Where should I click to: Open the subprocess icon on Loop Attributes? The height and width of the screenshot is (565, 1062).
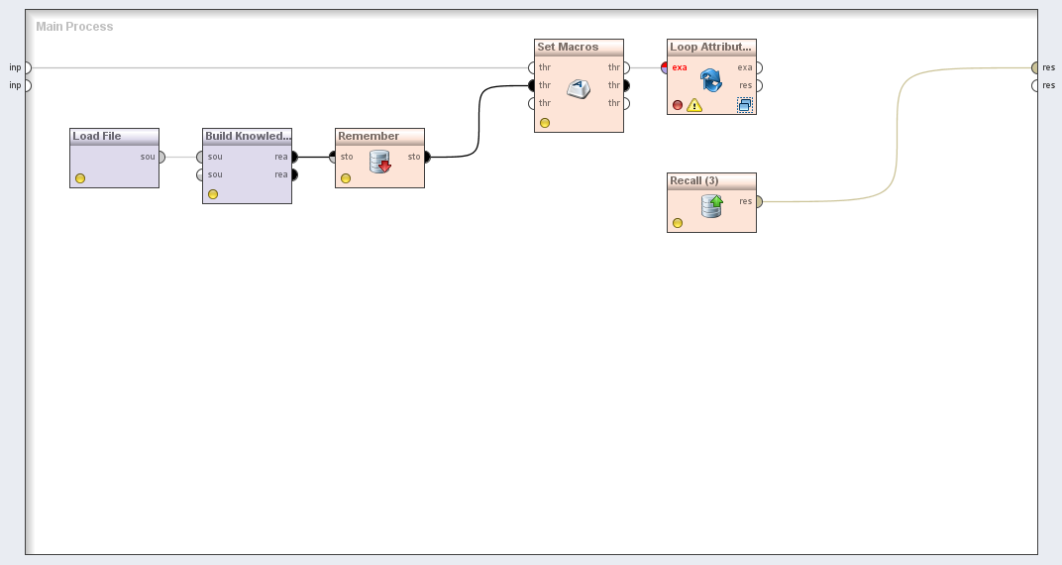(744, 105)
